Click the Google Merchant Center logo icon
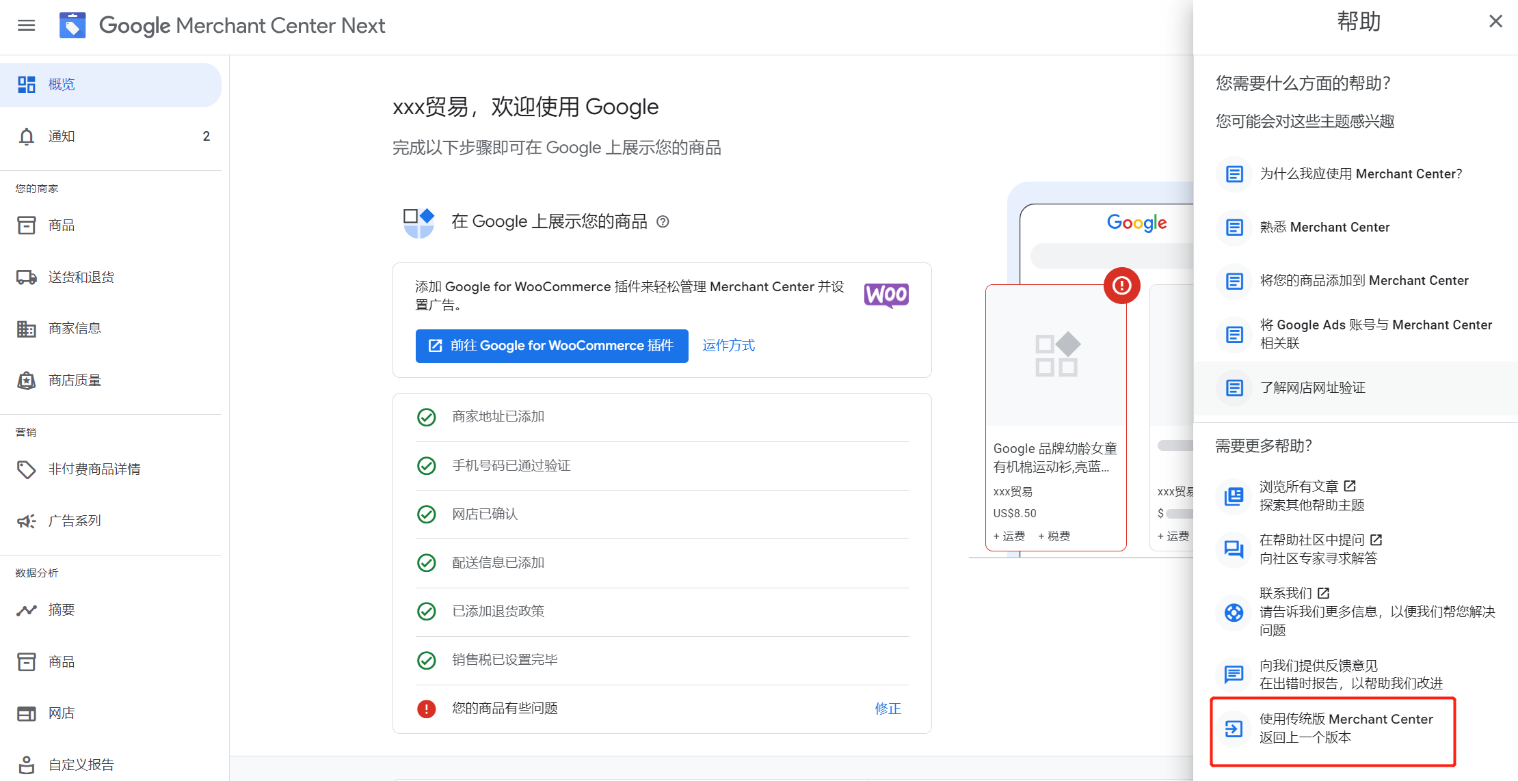Image resolution: width=1518 pixels, height=781 pixels. click(72, 25)
